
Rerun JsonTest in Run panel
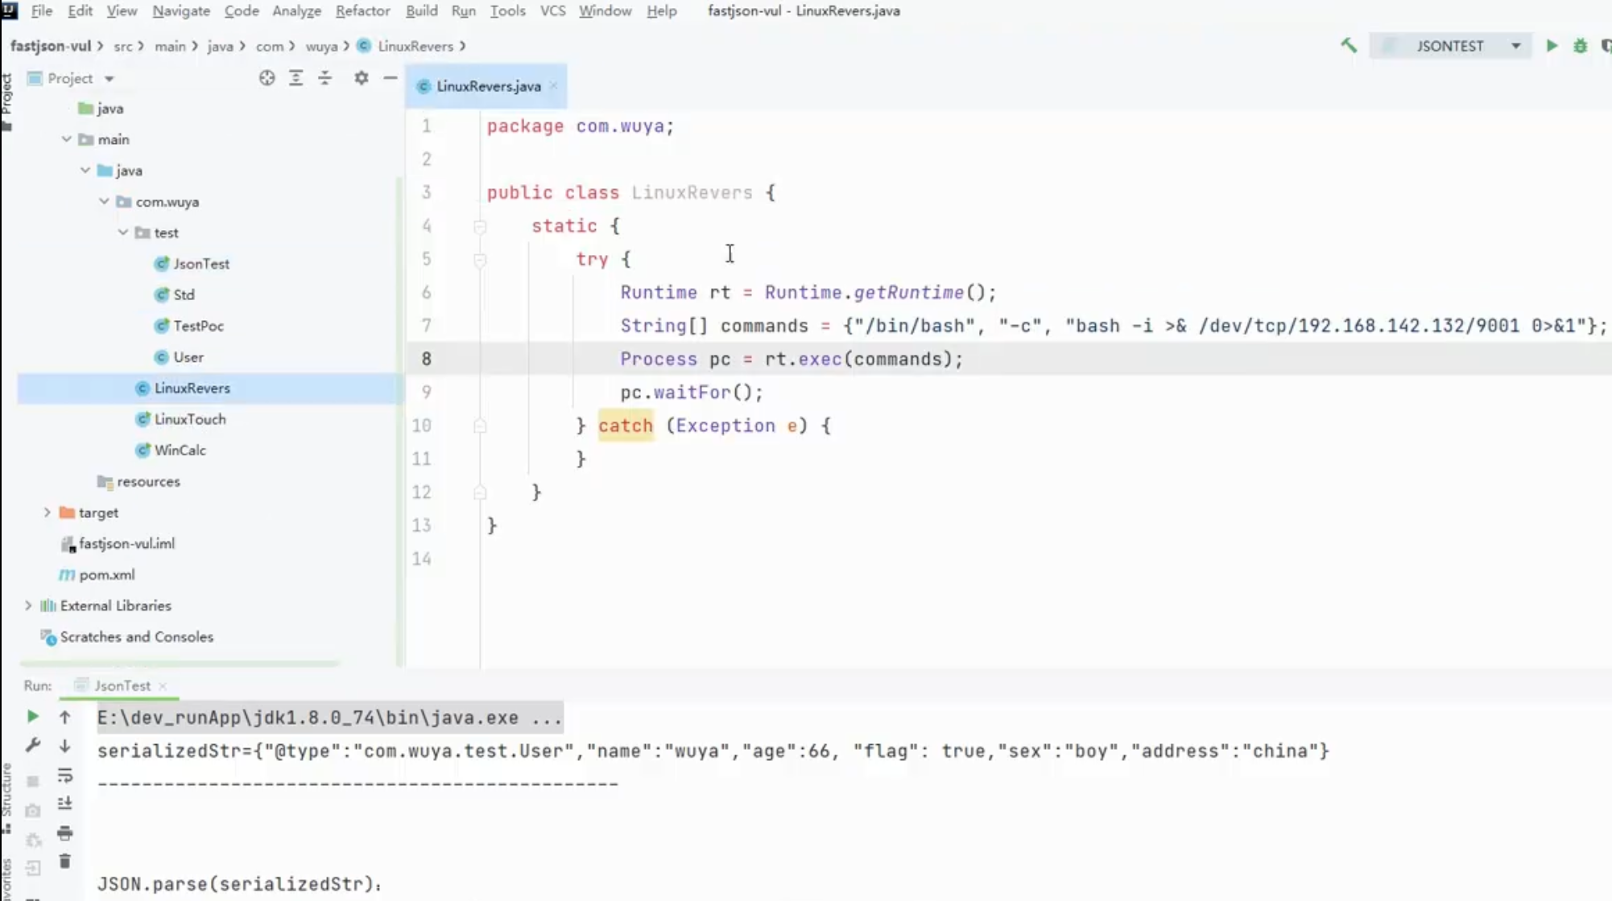click(x=32, y=716)
